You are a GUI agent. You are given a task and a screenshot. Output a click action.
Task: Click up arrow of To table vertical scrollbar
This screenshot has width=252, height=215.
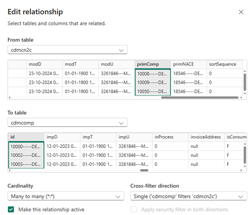tap(245, 144)
